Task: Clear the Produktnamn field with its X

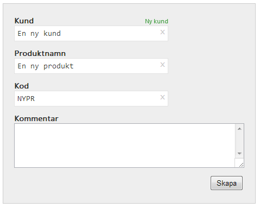Action: point(162,65)
